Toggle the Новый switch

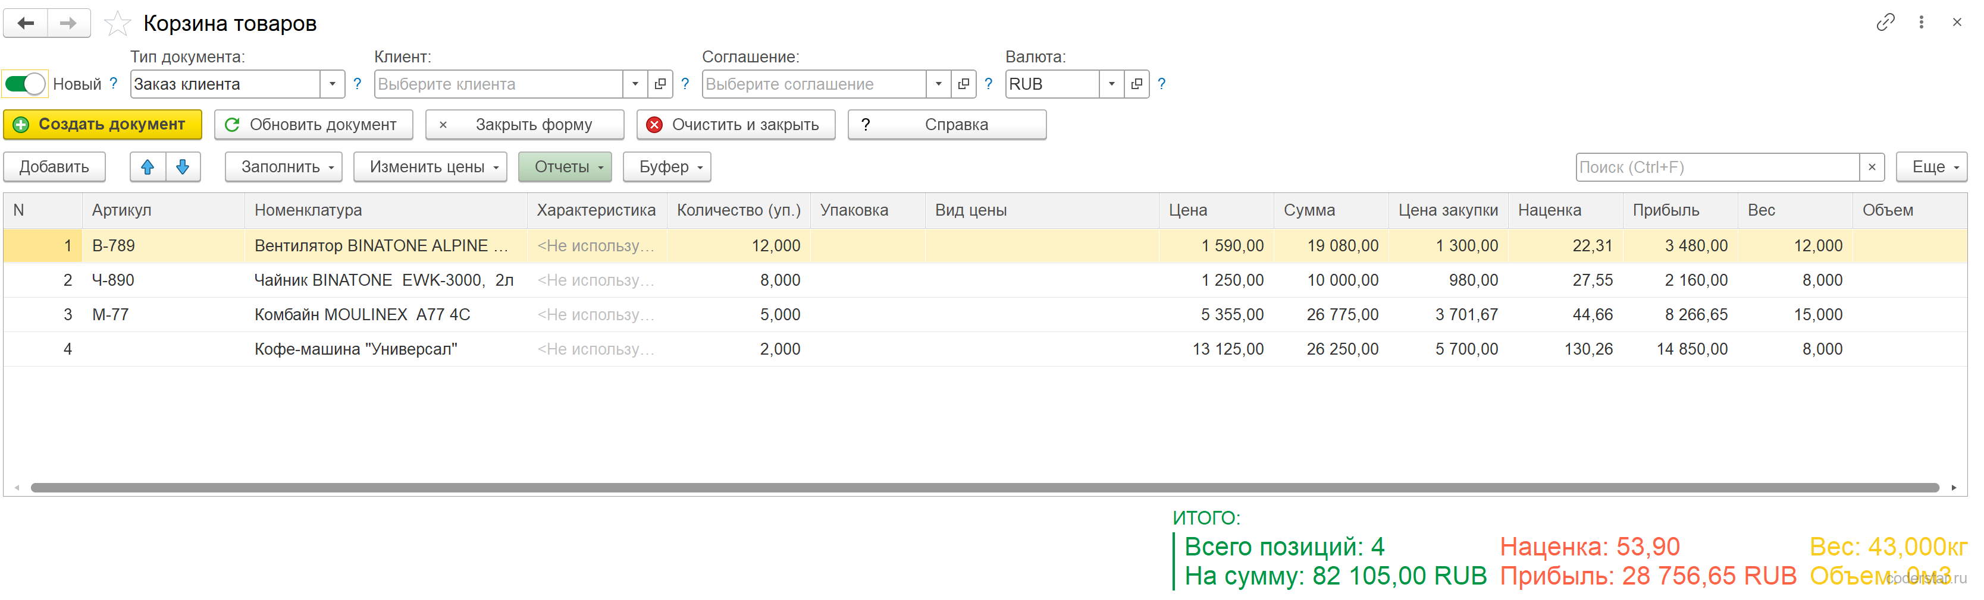click(26, 84)
